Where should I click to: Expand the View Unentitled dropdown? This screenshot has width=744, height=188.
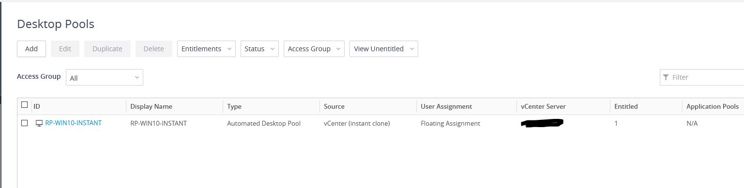tap(384, 49)
